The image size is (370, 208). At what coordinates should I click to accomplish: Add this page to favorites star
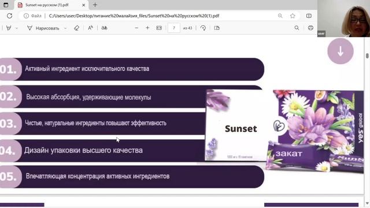tap(293, 16)
